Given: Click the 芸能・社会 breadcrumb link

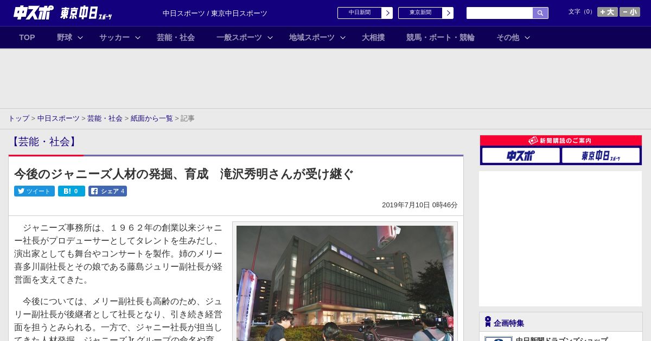Looking at the screenshot, I should (x=105, y=118).
